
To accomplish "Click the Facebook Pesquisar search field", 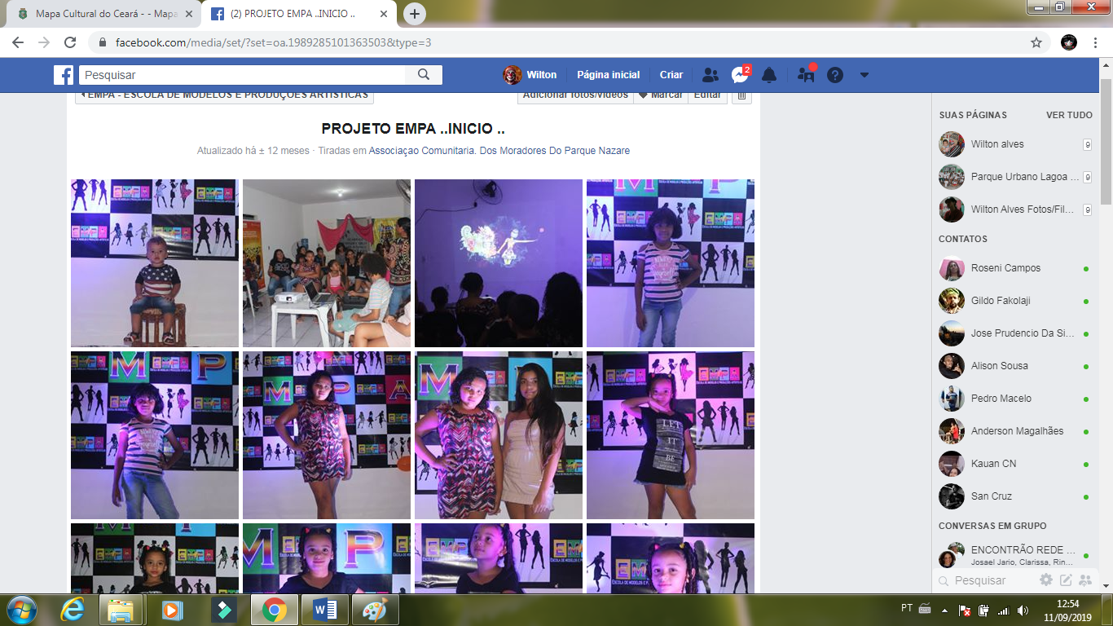I will [x=243, y=75].
